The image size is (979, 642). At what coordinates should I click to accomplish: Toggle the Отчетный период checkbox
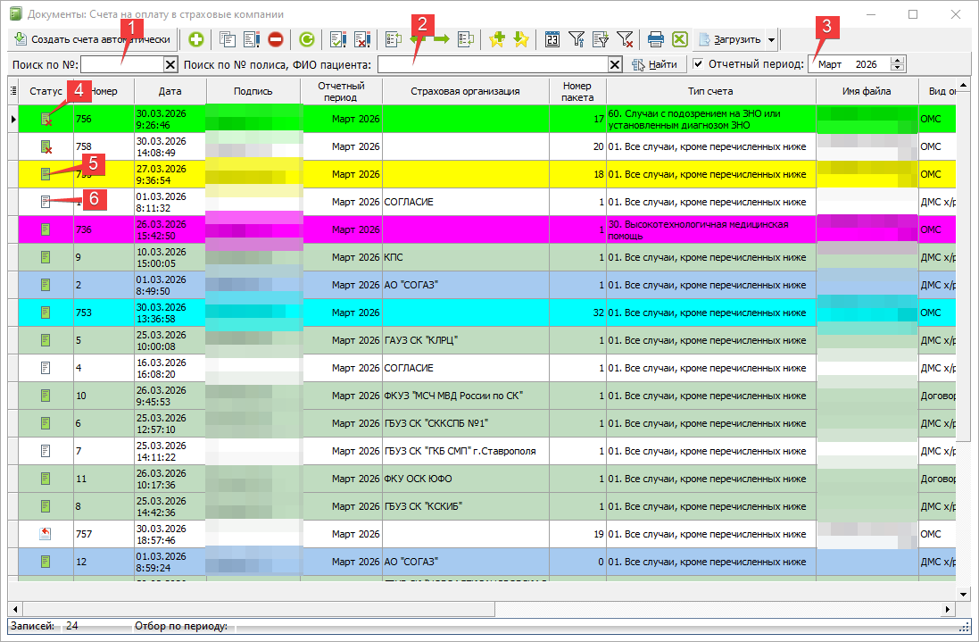pos(699,64)
